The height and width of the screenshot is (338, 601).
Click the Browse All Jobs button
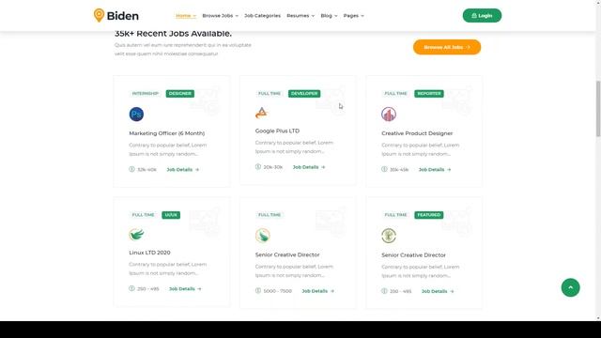(x=447, y=47)
